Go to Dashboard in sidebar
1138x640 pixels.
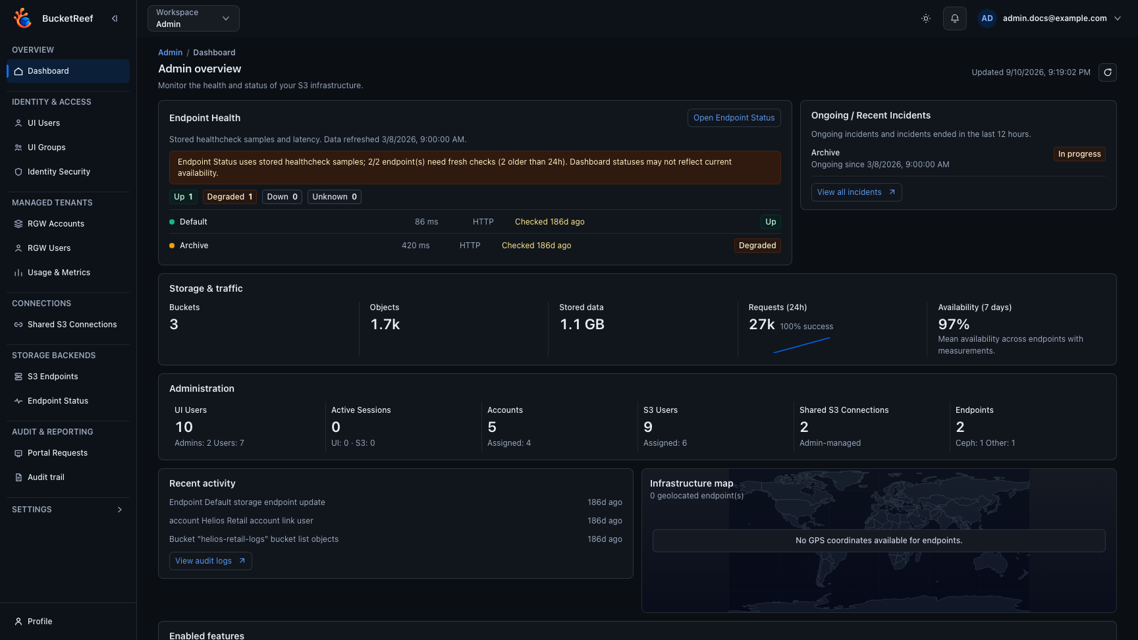68,71
